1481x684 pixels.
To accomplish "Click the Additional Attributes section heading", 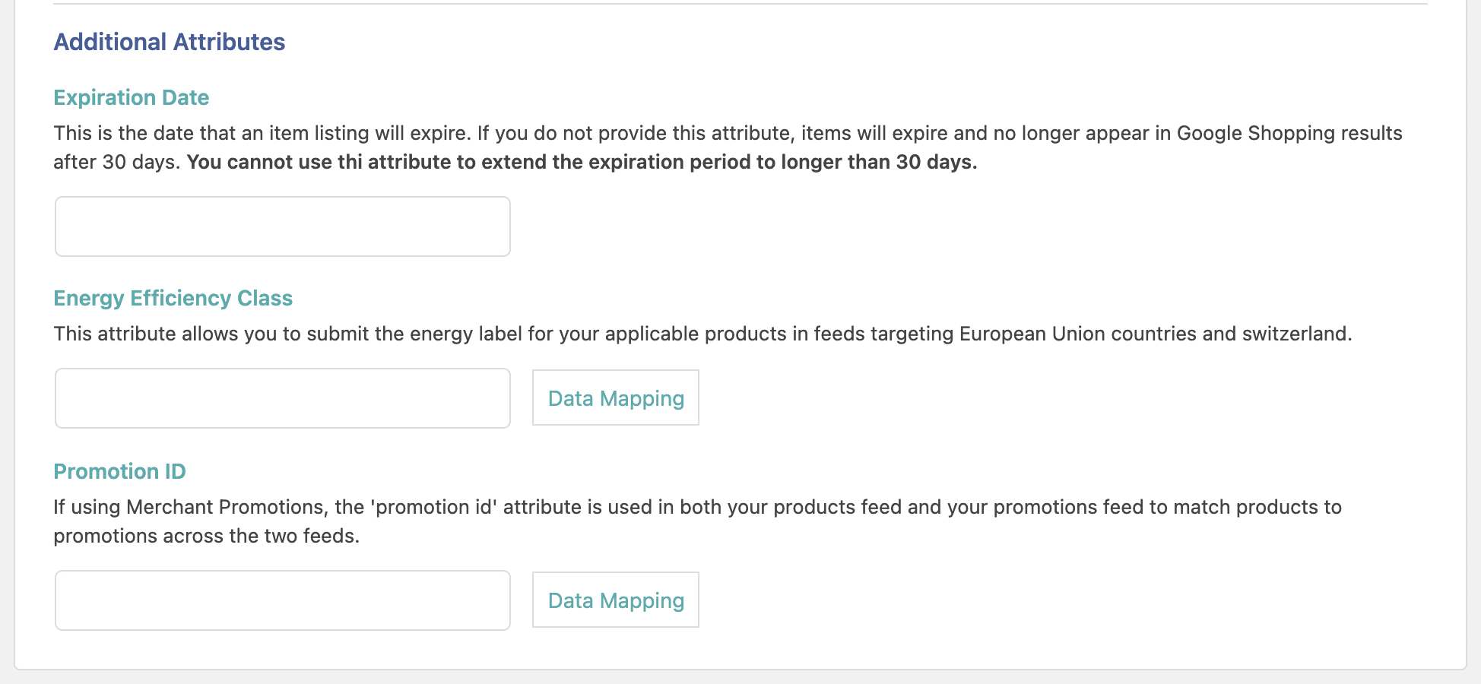I will click(x=169, y=42).
